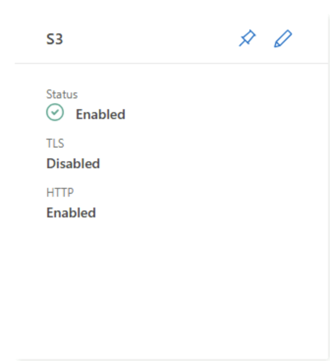Click the TLS Disabled value
This screenshot has width=330, height=361.
(x=73, y=164)
